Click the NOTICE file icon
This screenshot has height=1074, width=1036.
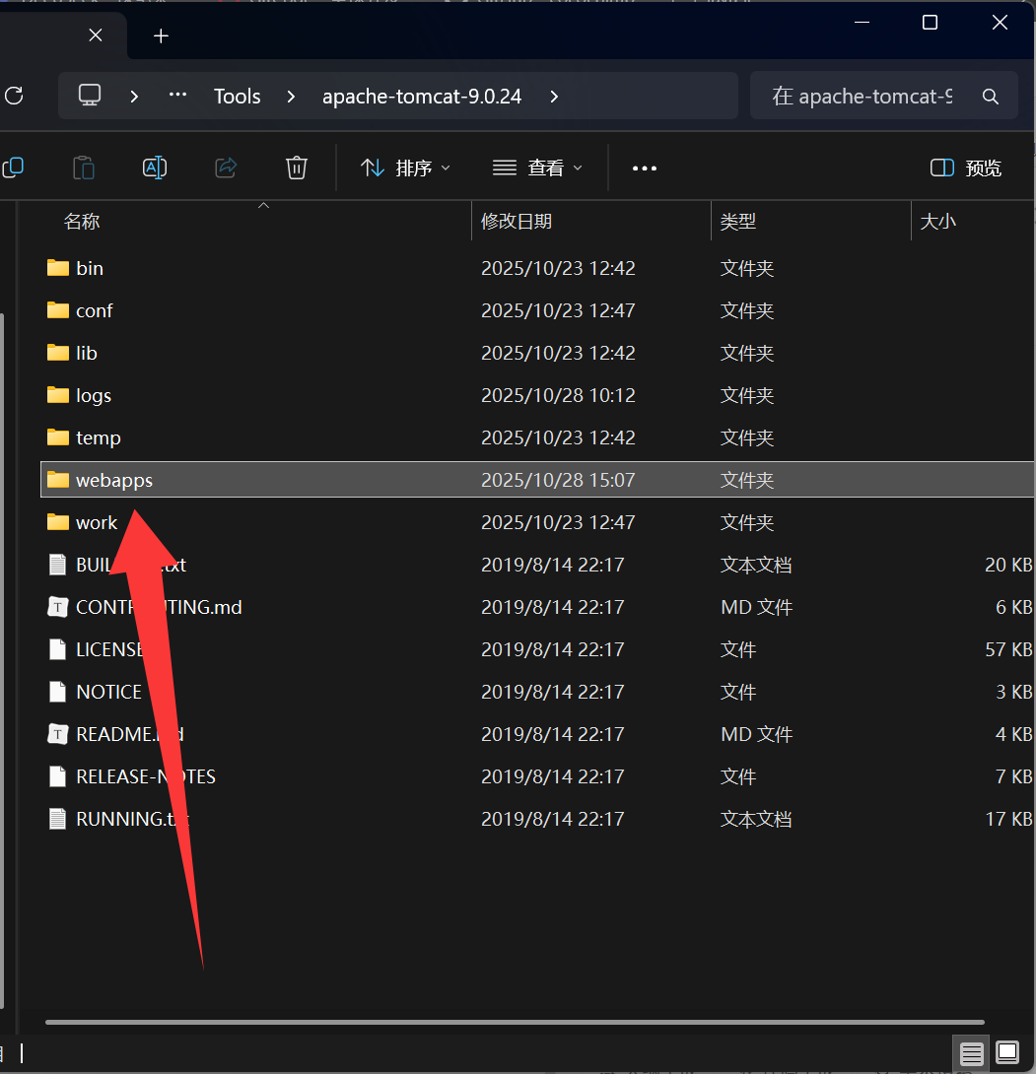(x=58, y=692)
